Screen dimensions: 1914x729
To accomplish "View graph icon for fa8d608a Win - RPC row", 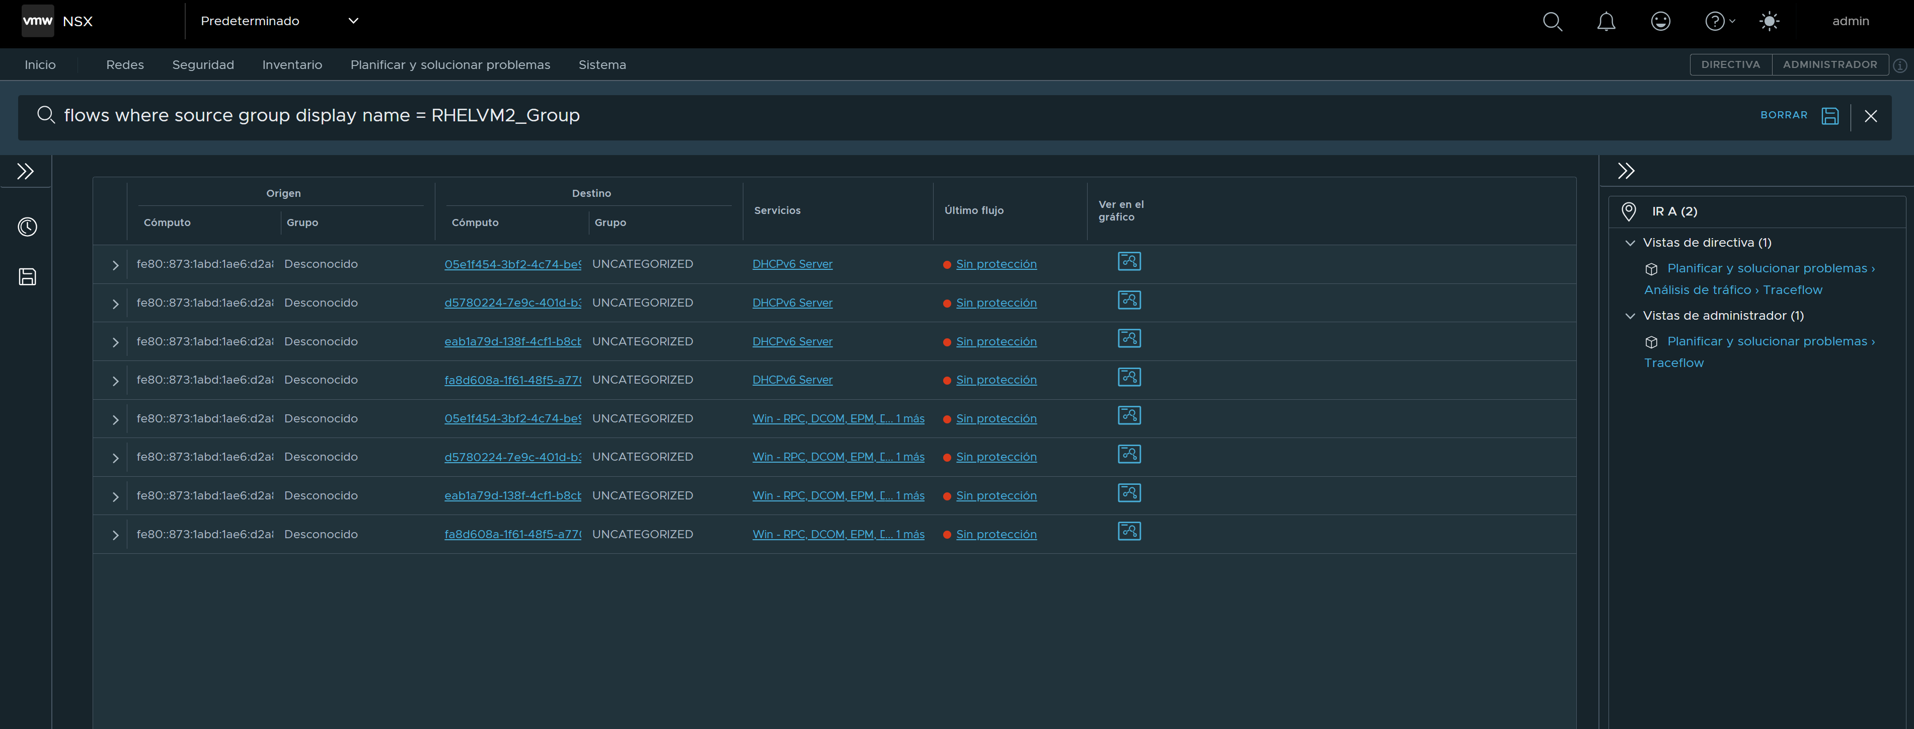I will tap(1129, 532).
